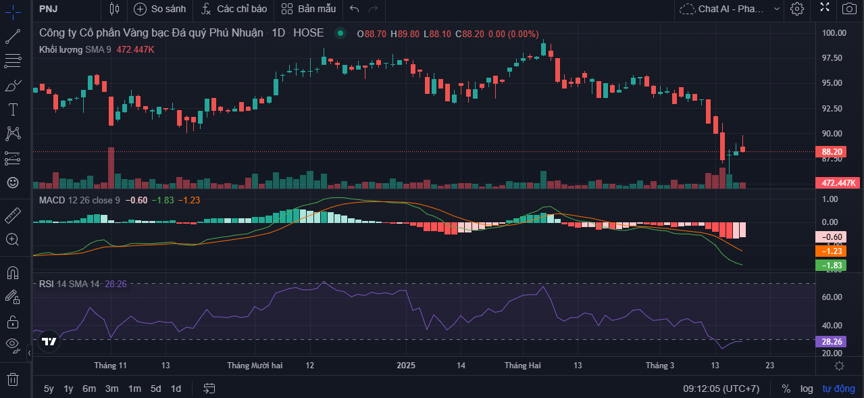This screenshot has height=398, width=864.
Task: Select the ruler measure tool
Action: 12,216
